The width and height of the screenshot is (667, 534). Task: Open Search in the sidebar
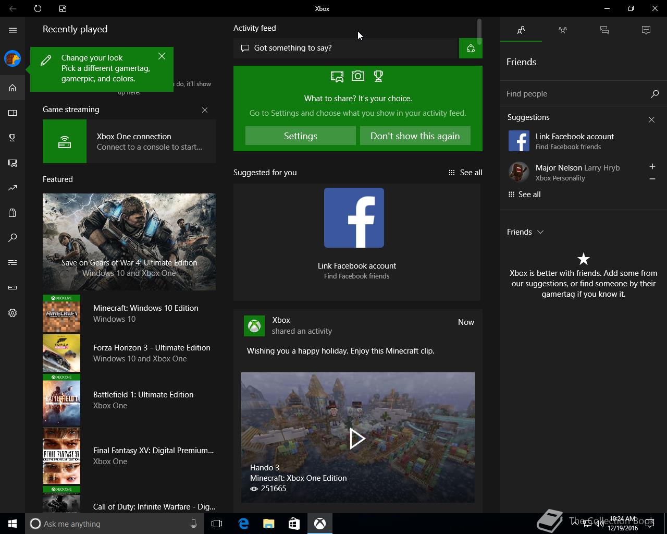[x=13, y=238]
